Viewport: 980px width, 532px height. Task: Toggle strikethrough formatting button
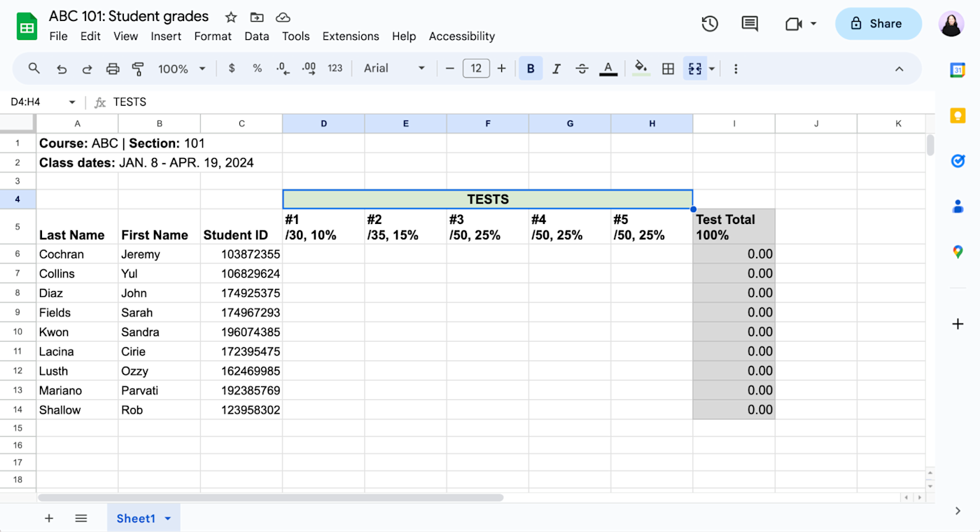[582, 69]
